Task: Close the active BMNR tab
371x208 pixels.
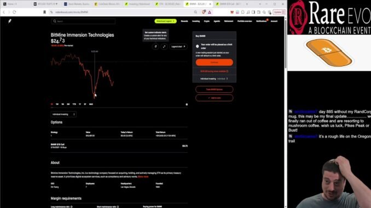Action: pos(210,4)
